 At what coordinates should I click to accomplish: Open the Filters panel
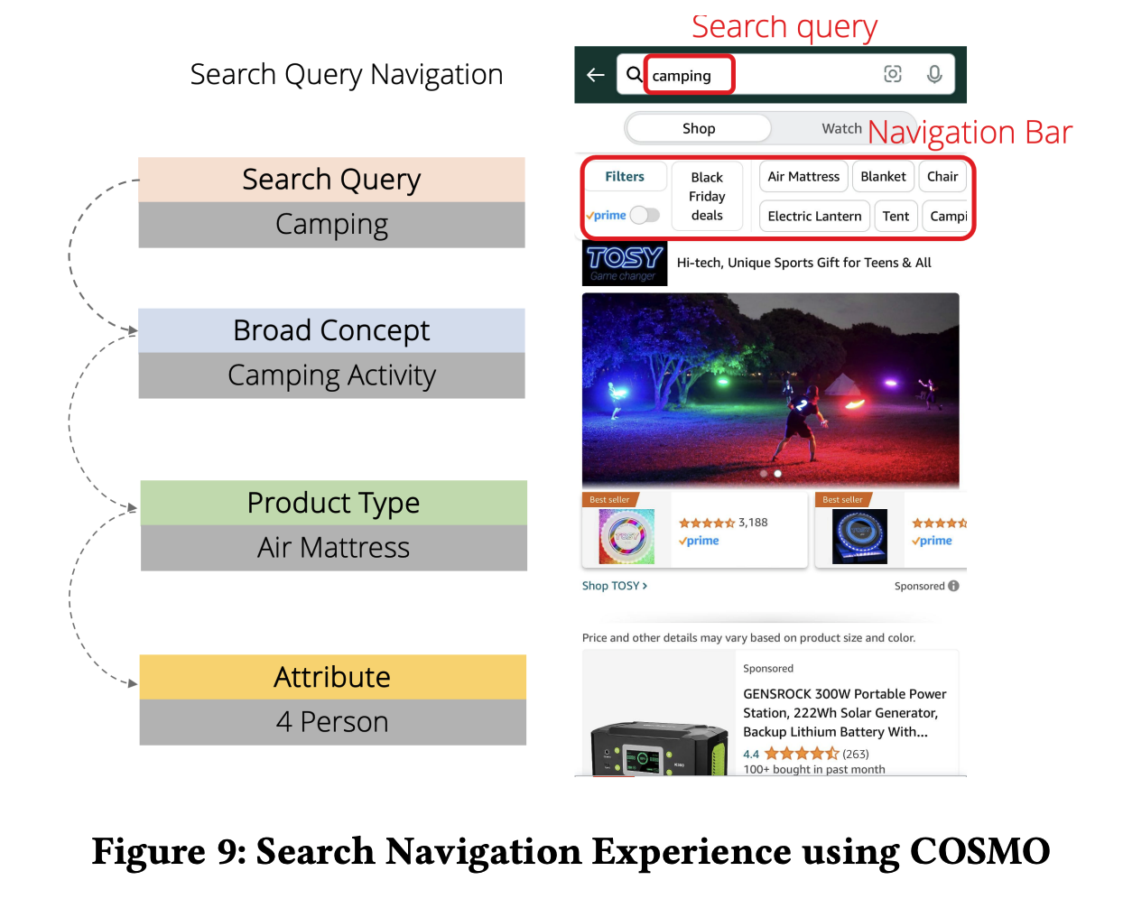tap(625, 177)
